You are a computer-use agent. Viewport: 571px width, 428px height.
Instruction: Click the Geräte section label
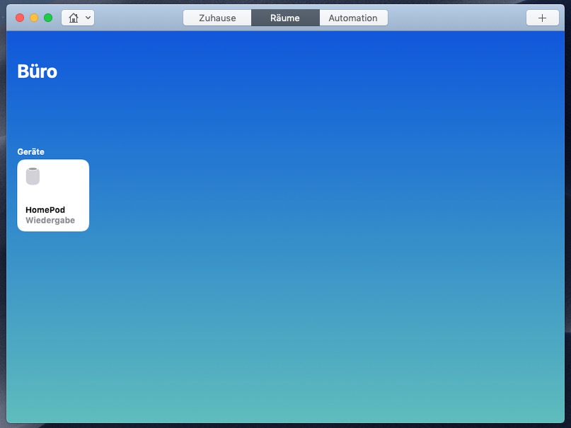(x=30, y=151)
